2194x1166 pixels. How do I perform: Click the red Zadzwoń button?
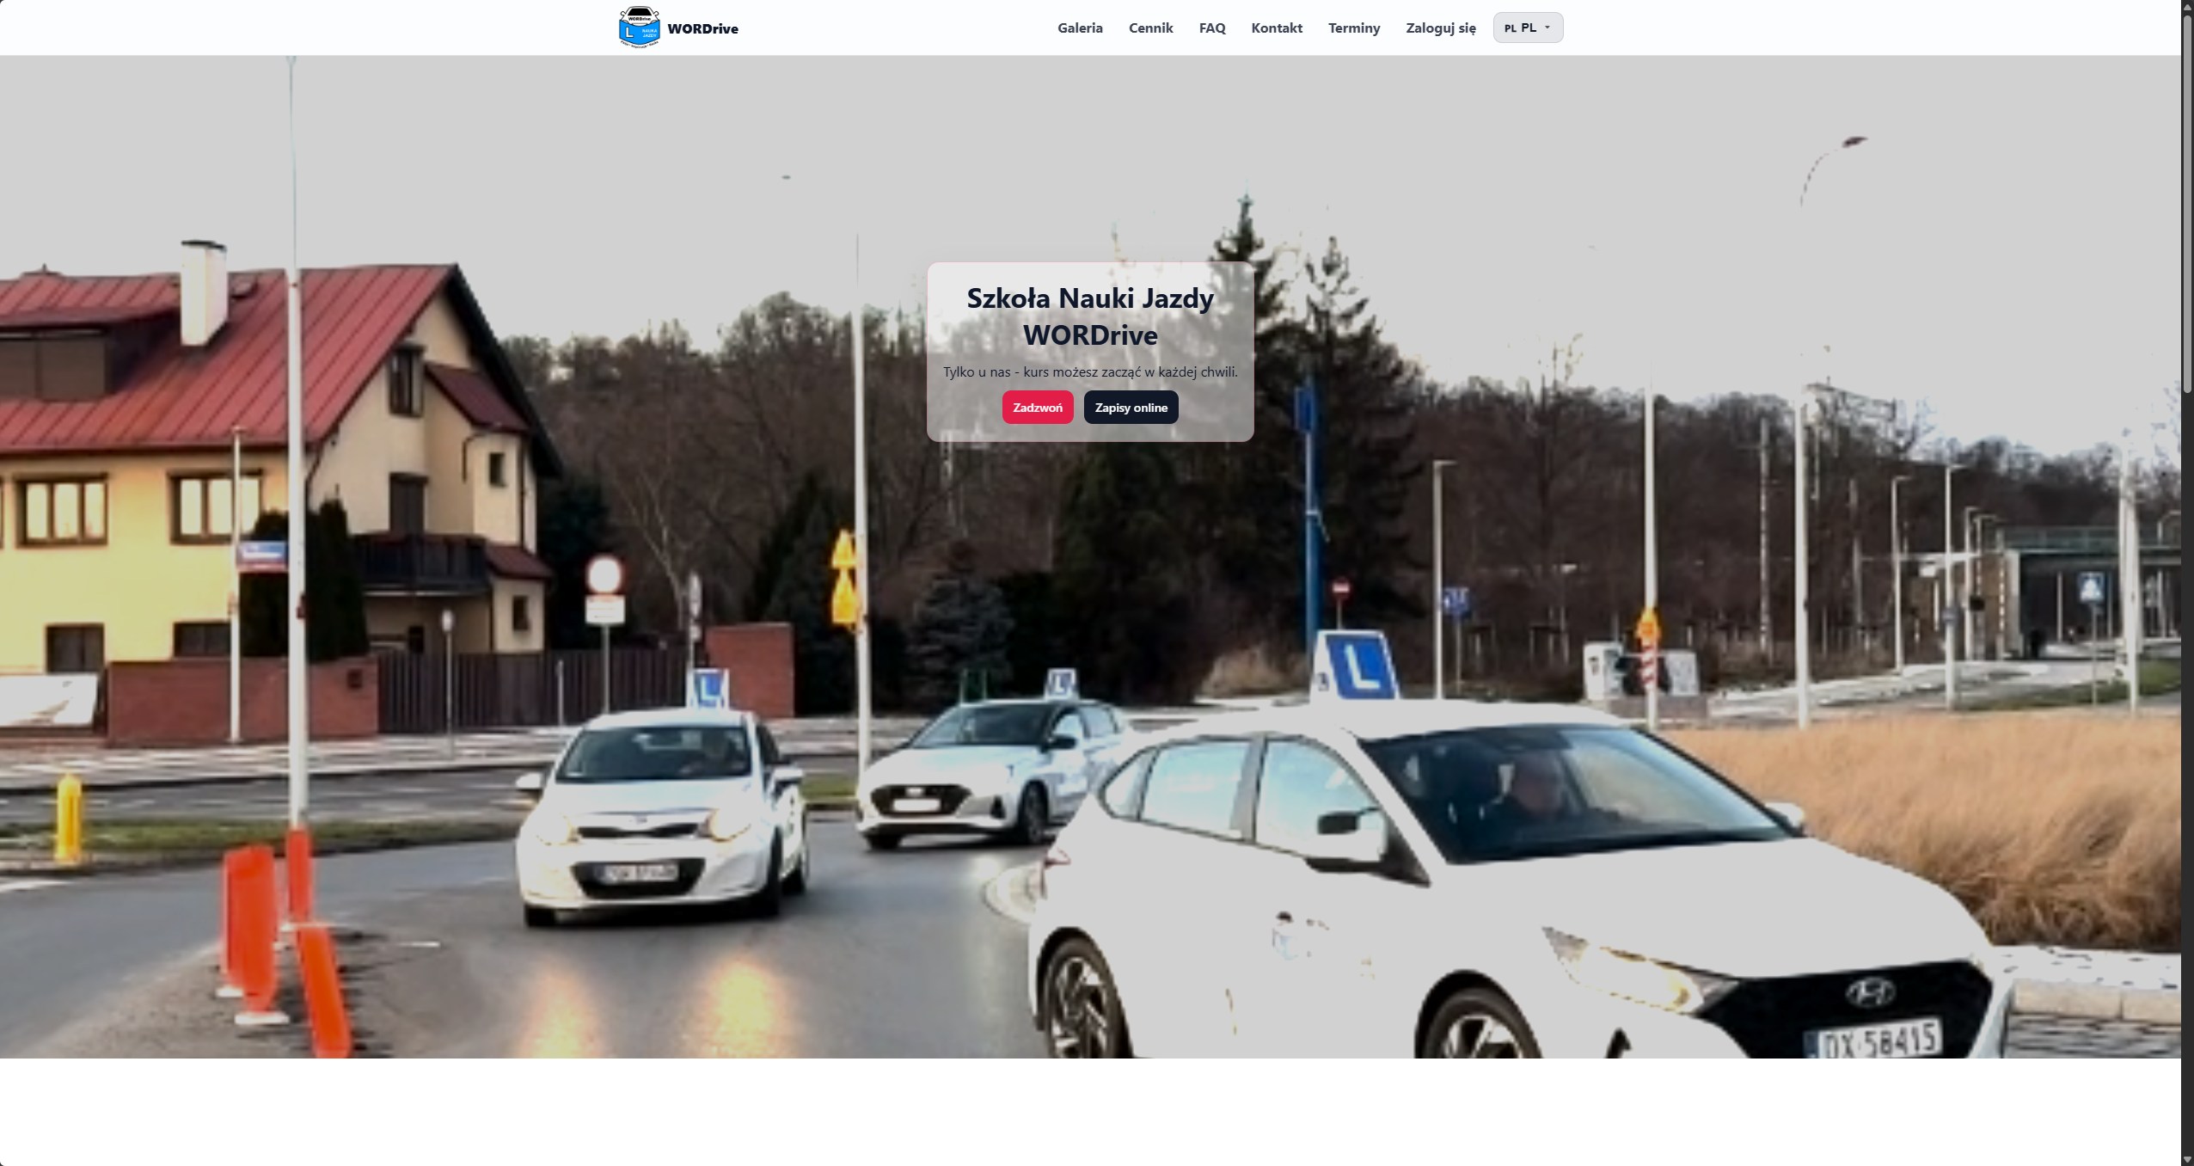pyautogui.click(x=1038, y=407)
